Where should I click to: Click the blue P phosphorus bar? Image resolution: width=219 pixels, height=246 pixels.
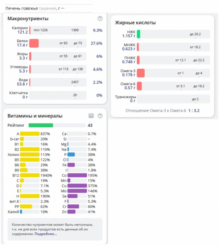click(x=71, y=154)
